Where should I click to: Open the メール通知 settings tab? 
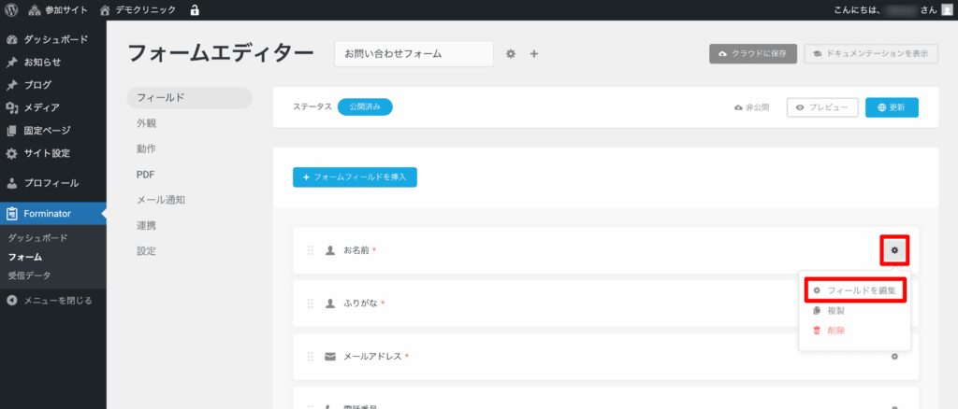[x=161, y=200]
